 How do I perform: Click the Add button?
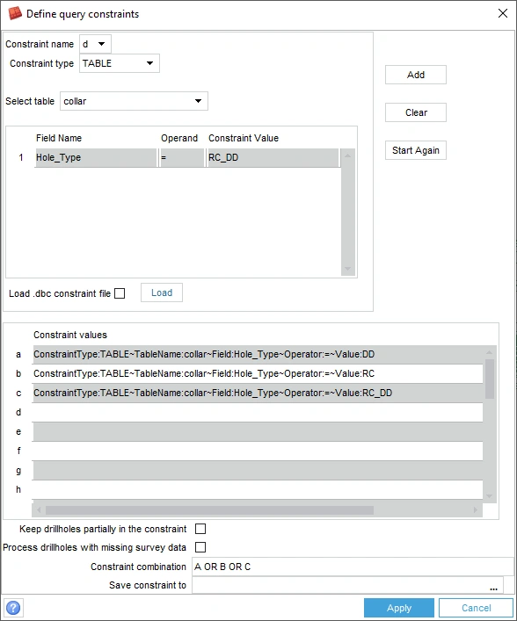click(416, 75)
